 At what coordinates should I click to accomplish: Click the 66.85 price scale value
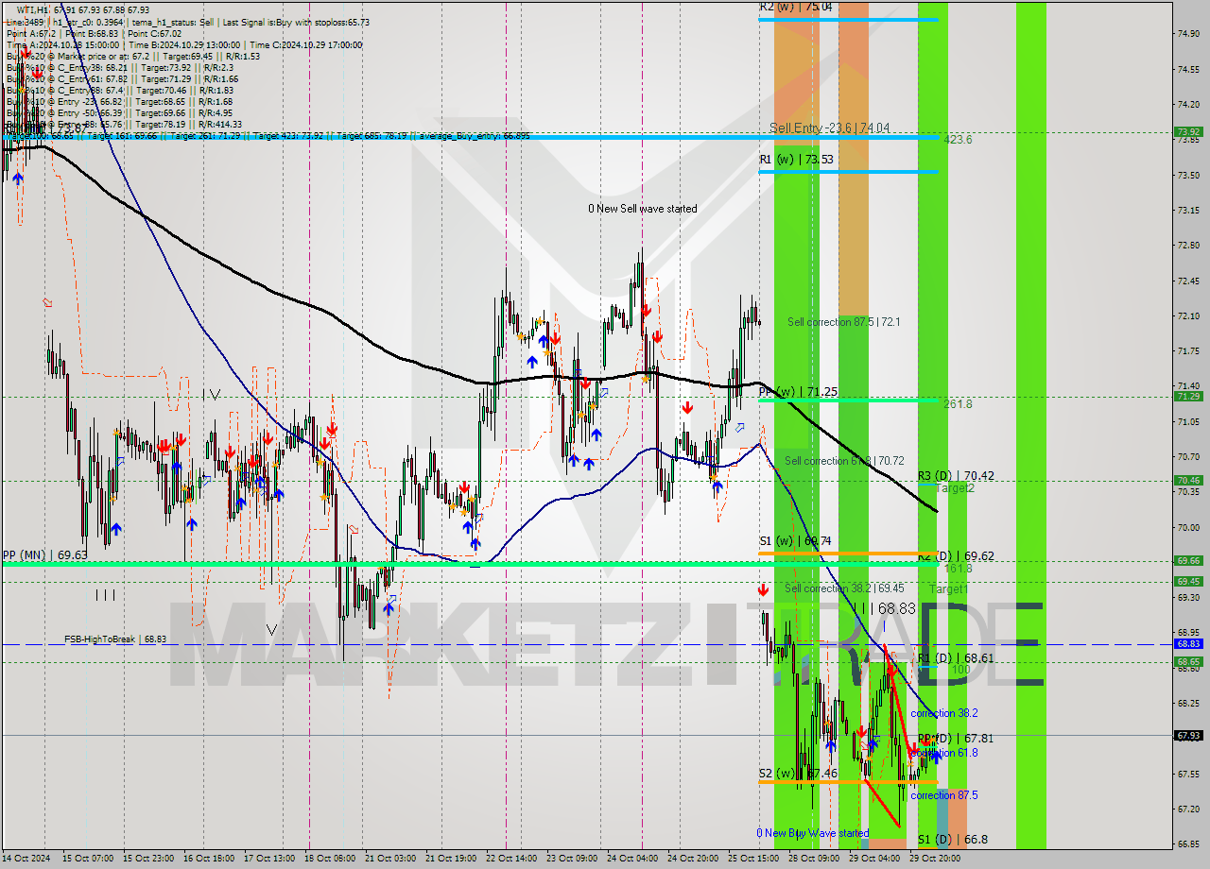1189,843
